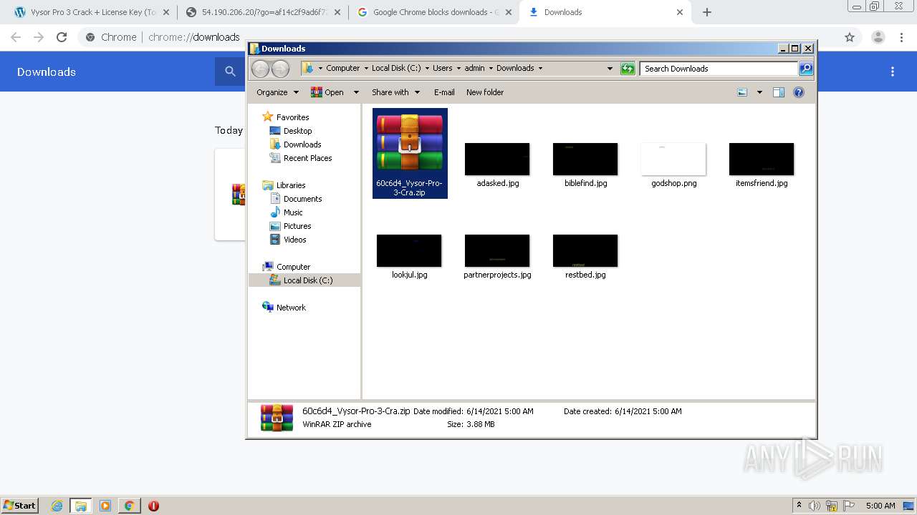This screenshot has height=515, width=917.
Task: Click the volume icon in system tray
Action: [x=815, y=506]
